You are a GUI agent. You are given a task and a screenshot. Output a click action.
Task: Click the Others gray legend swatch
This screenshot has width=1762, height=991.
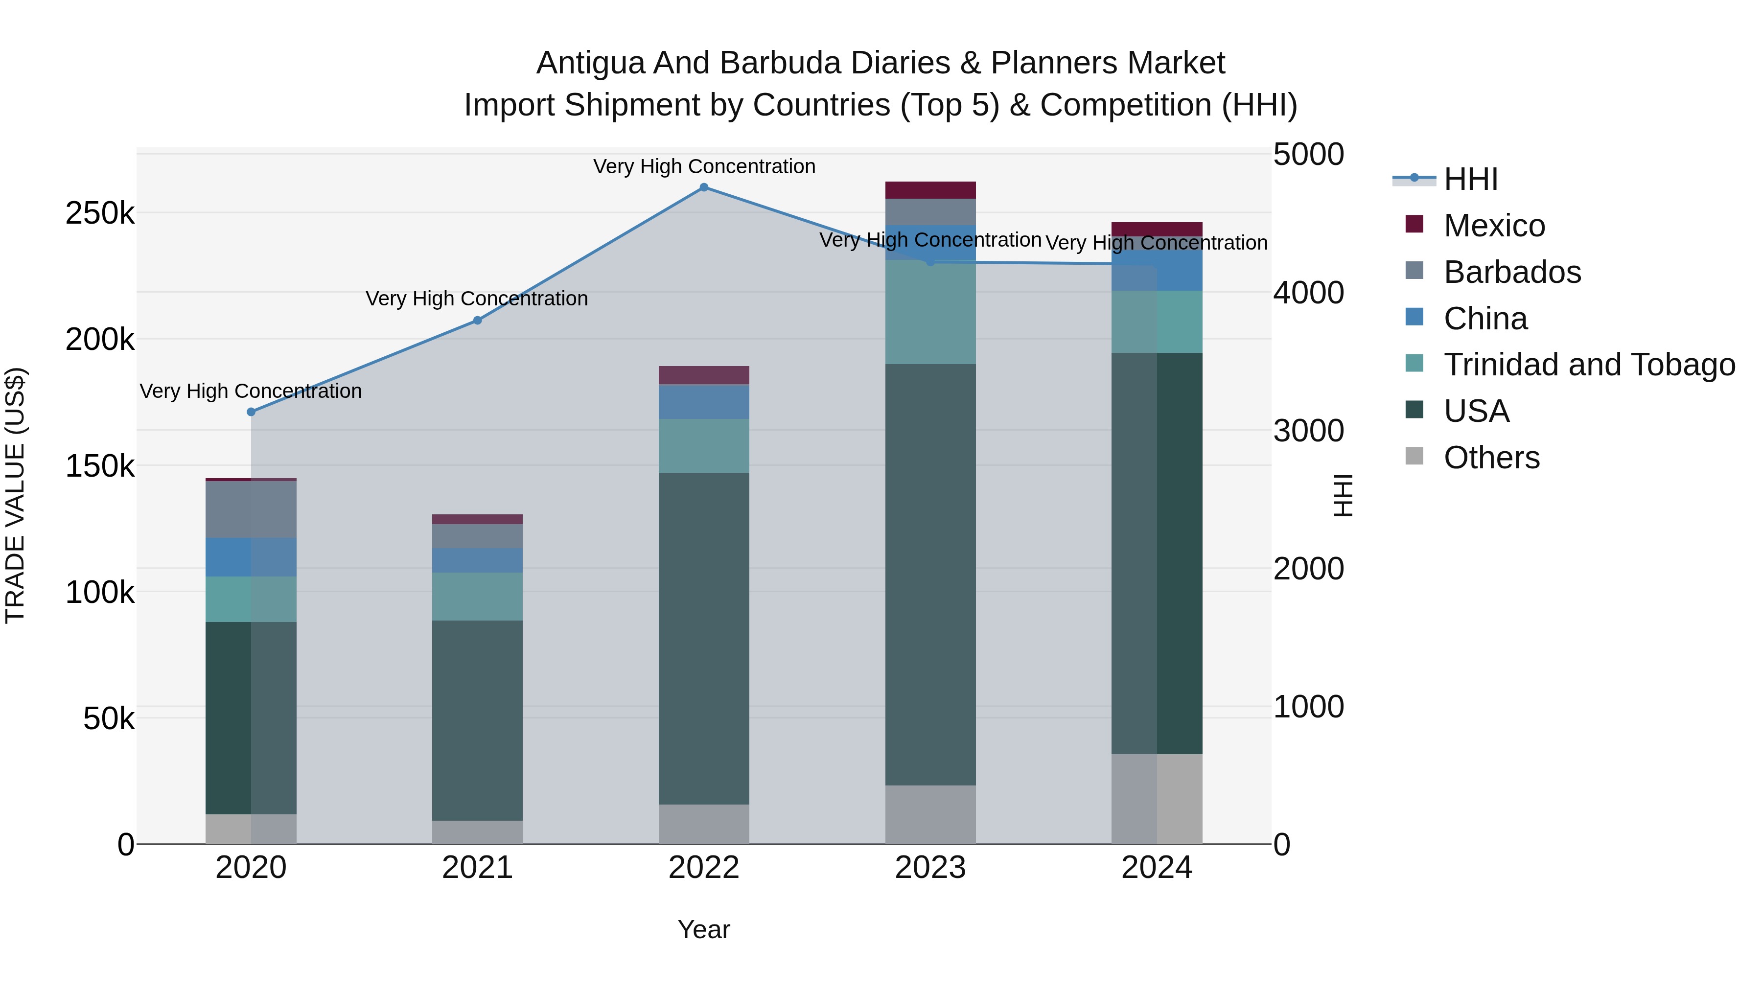tap(1414, 456)
